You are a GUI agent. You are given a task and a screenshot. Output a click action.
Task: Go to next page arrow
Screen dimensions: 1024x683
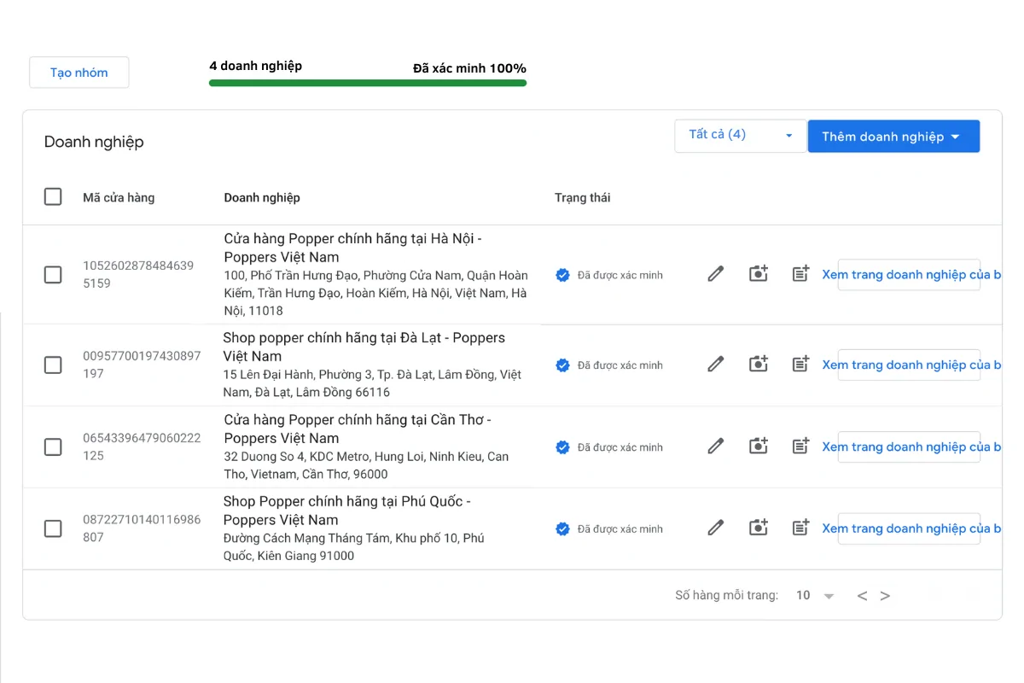(x=885, y=596)
